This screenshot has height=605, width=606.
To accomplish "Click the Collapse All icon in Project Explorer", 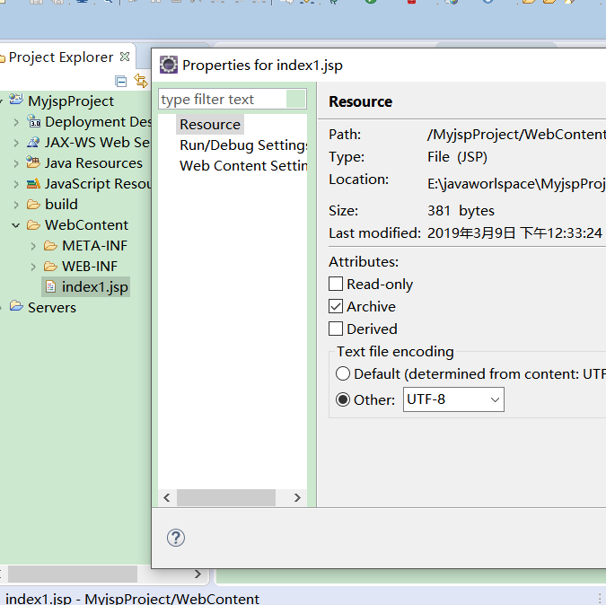I will point(121,81).
